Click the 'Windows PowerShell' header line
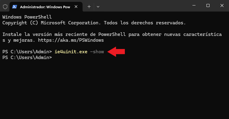The image size is (229, 119). pyautogui.click(x=27, y=17)
